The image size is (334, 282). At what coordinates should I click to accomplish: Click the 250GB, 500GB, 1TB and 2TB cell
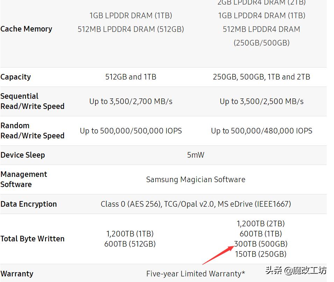262,77
